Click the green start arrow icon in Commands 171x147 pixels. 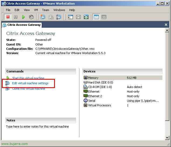click(x=8, y=78)
